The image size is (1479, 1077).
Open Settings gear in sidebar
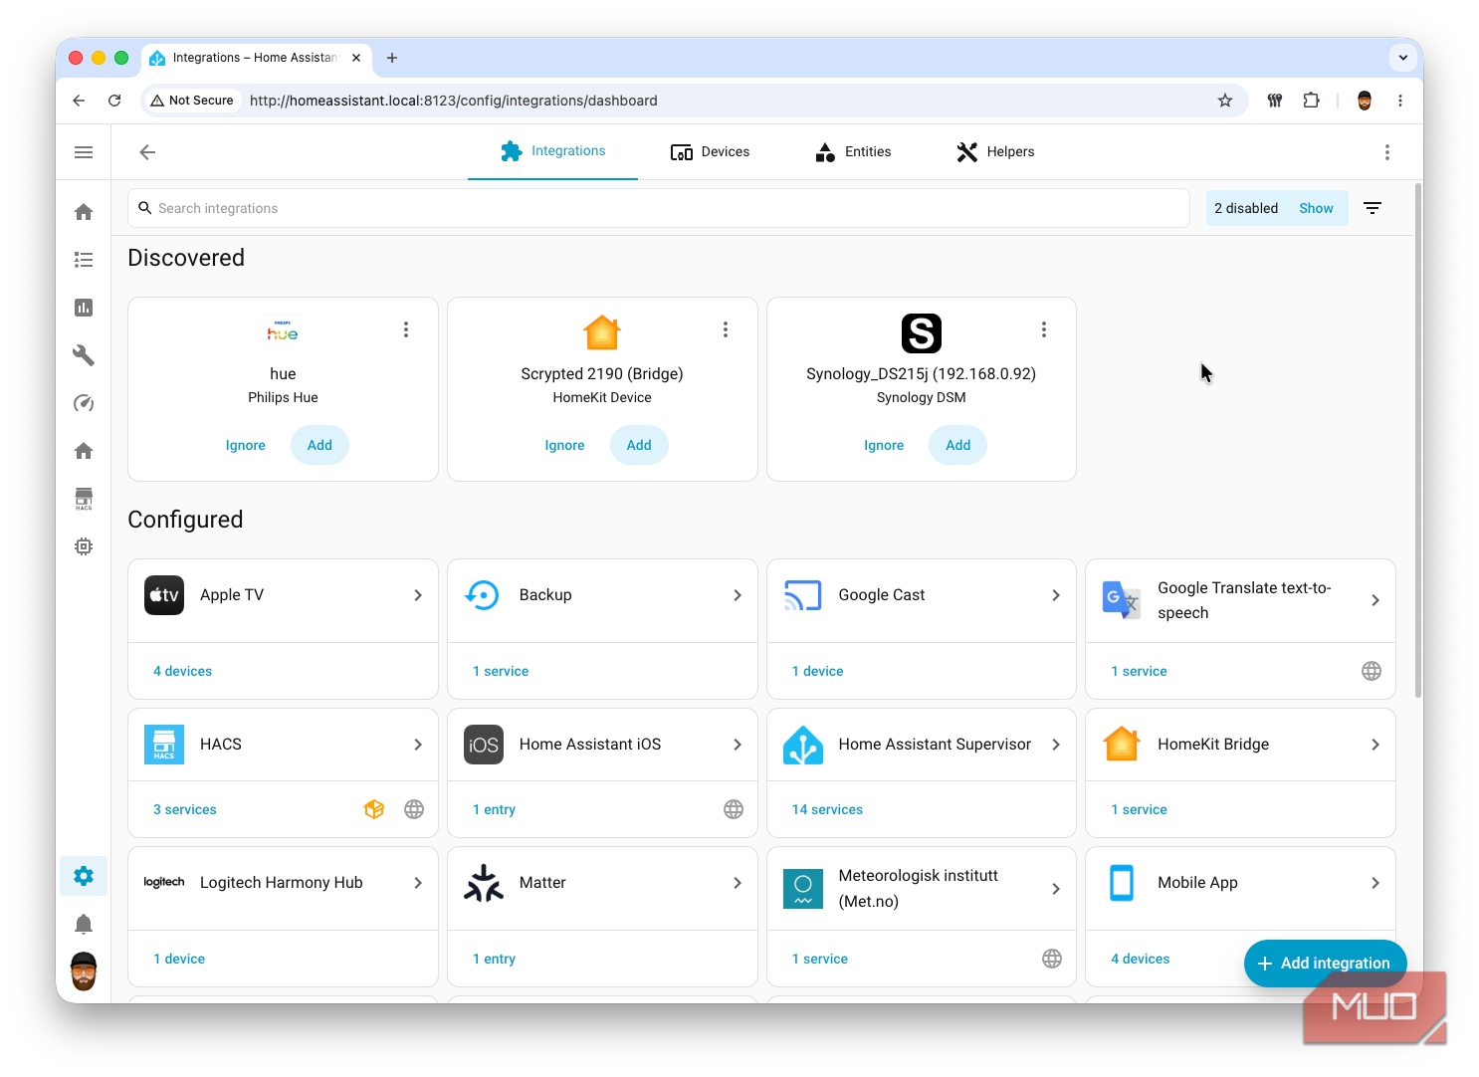tap(84, 876)
